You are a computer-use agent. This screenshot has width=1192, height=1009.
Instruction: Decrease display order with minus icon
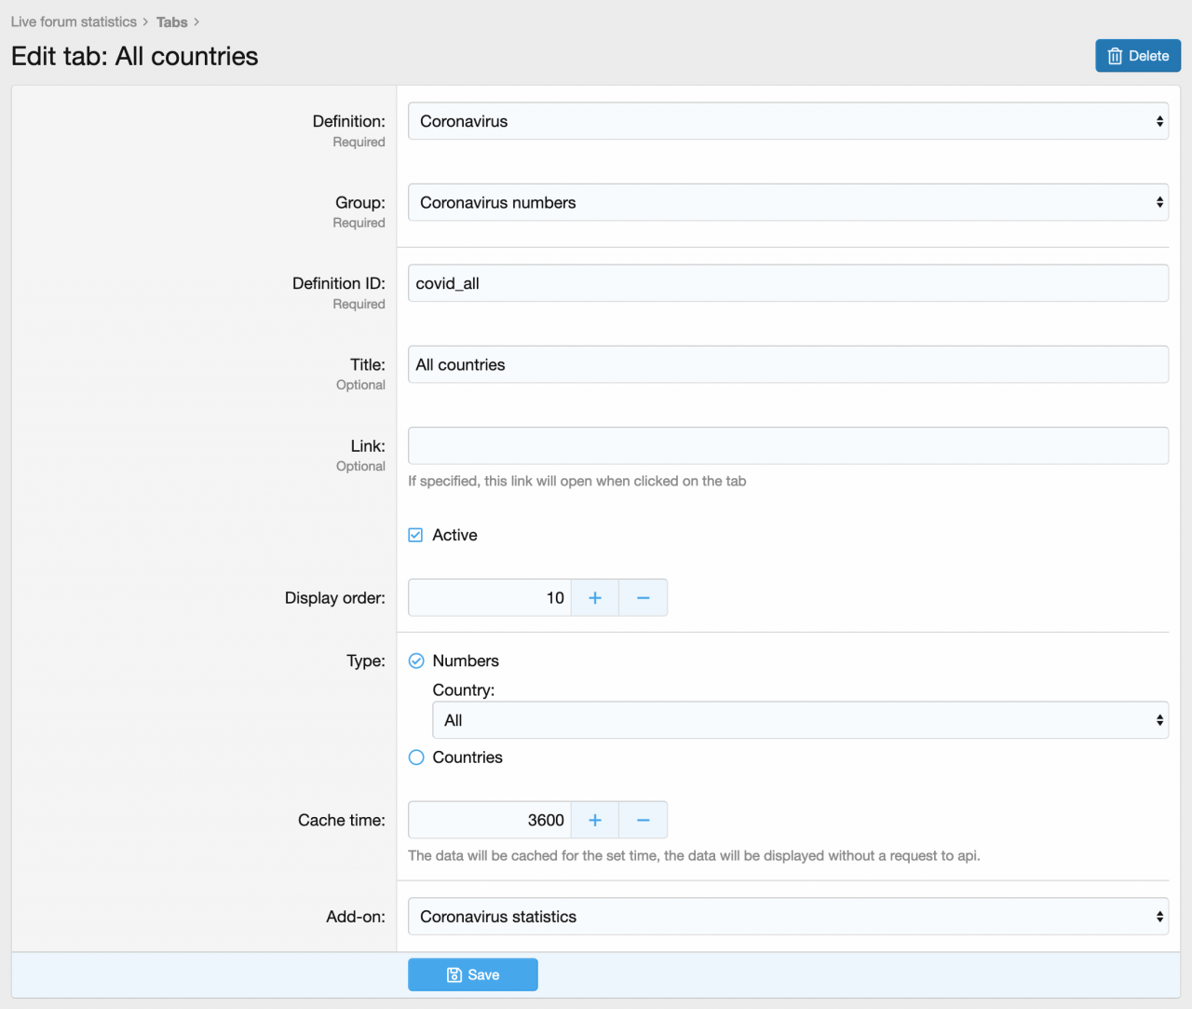point(643,598)
